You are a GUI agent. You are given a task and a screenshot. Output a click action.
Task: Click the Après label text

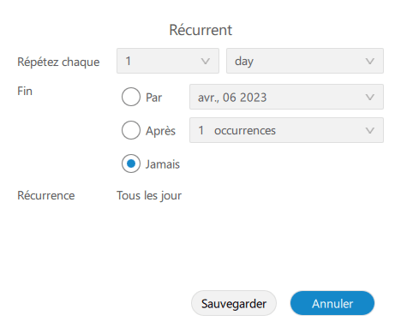click(x=160, y=131)
